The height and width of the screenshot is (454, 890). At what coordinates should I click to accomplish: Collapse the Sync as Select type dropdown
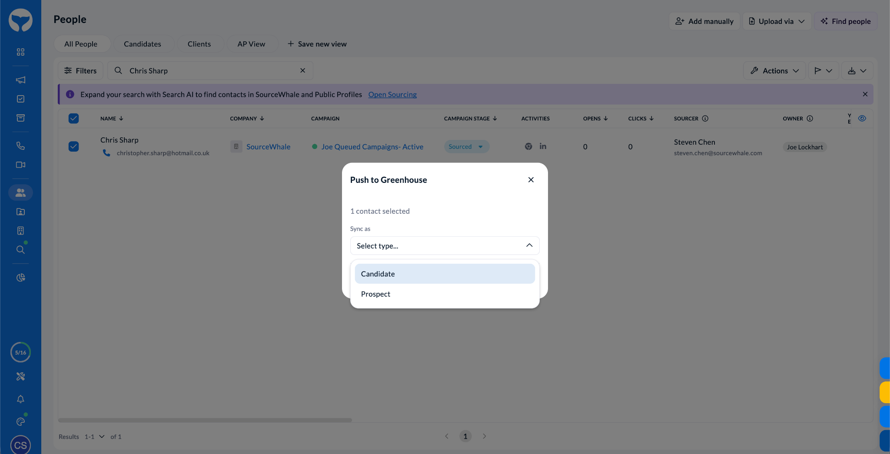pyautogui.click(x=445, y=245)
